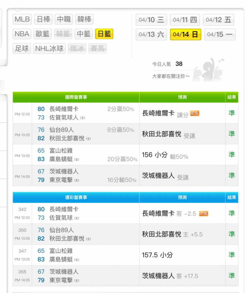
Task: Click the text 大家都在關注你～
Action: click(171, 76)
